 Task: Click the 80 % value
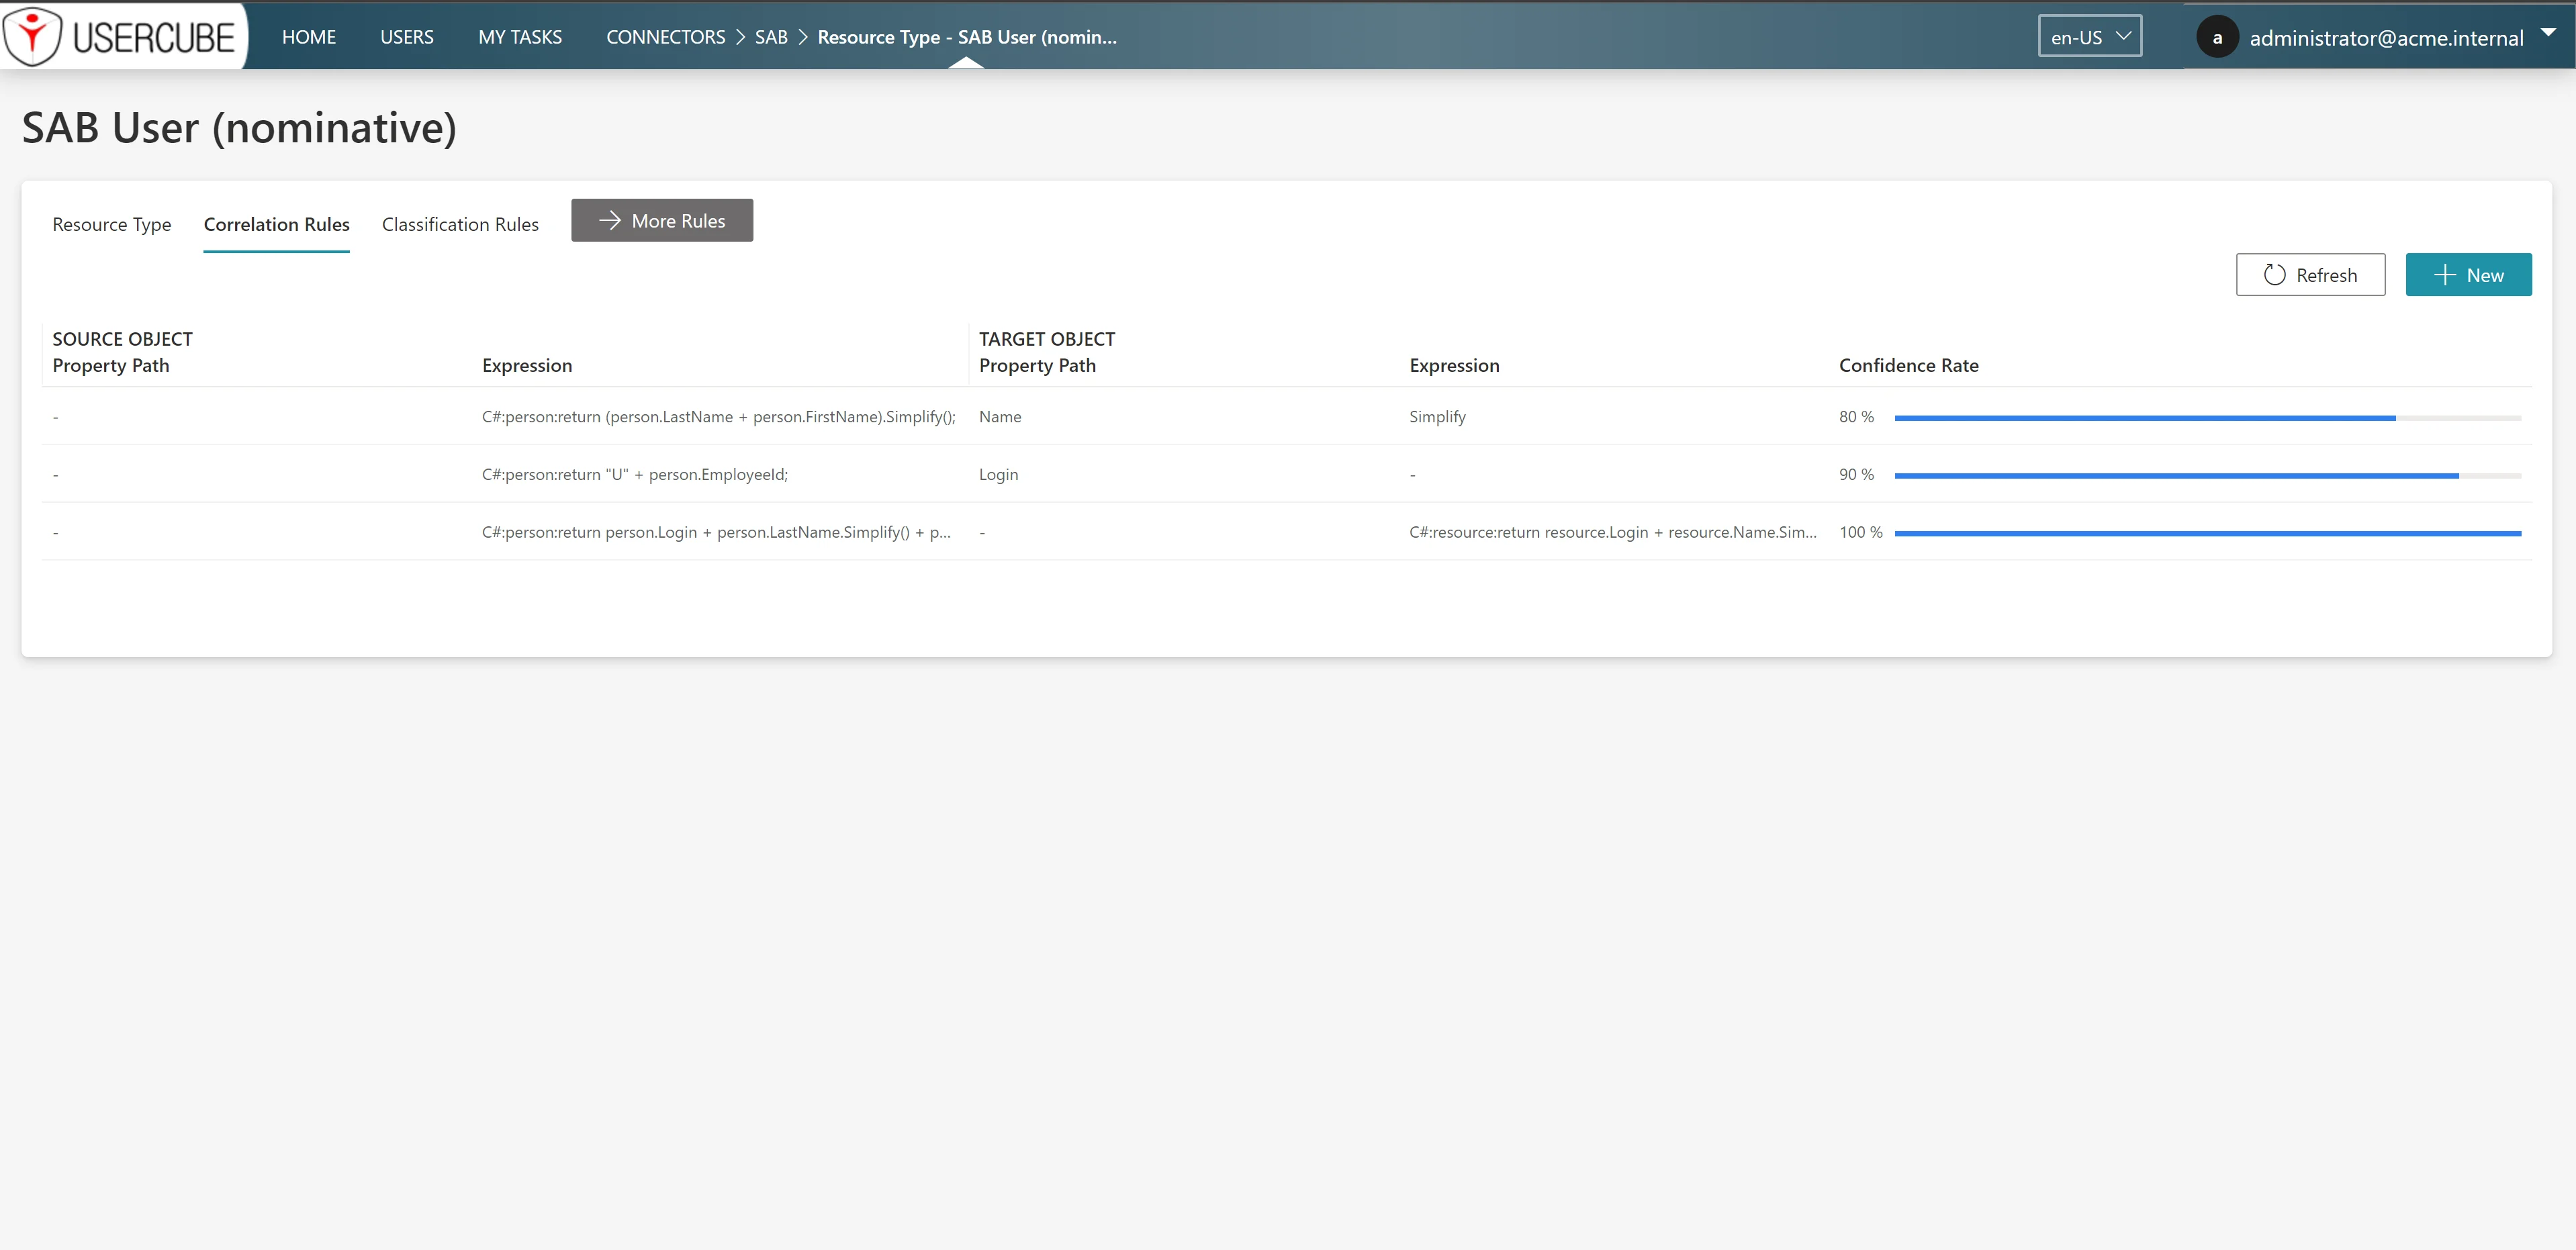pyautogui.click(x=1856, y=417)
